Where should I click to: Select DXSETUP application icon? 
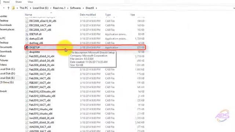pyautogui.click(x=27, y=47)
